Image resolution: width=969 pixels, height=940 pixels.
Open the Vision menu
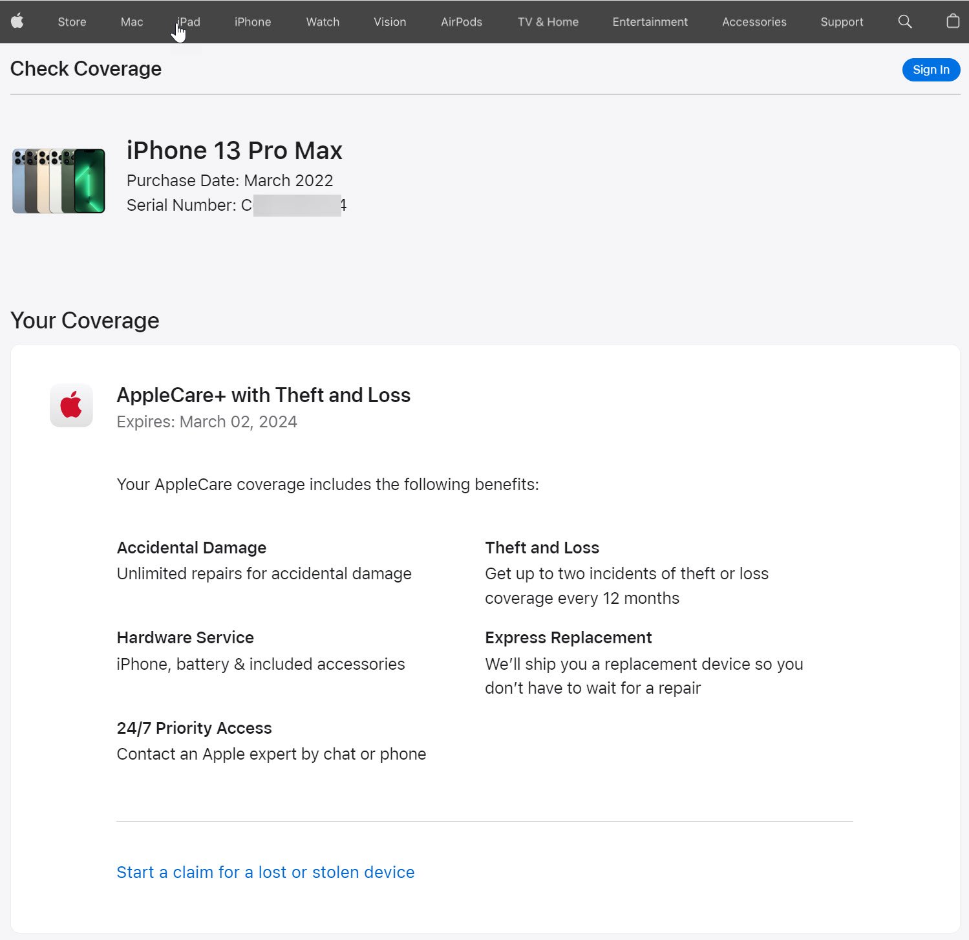coord(390,22)
